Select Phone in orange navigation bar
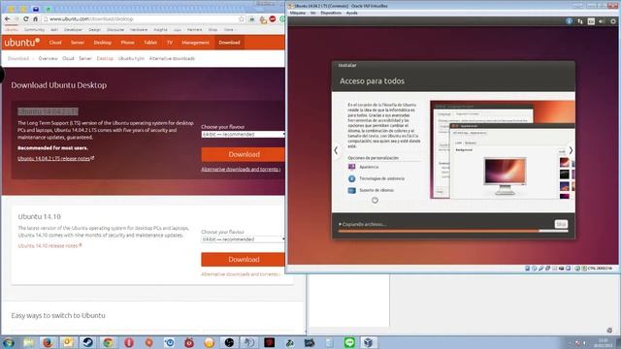 (x=127, y=43)
